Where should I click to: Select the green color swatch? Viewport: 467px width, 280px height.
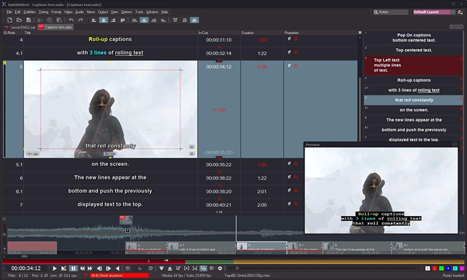441,268
